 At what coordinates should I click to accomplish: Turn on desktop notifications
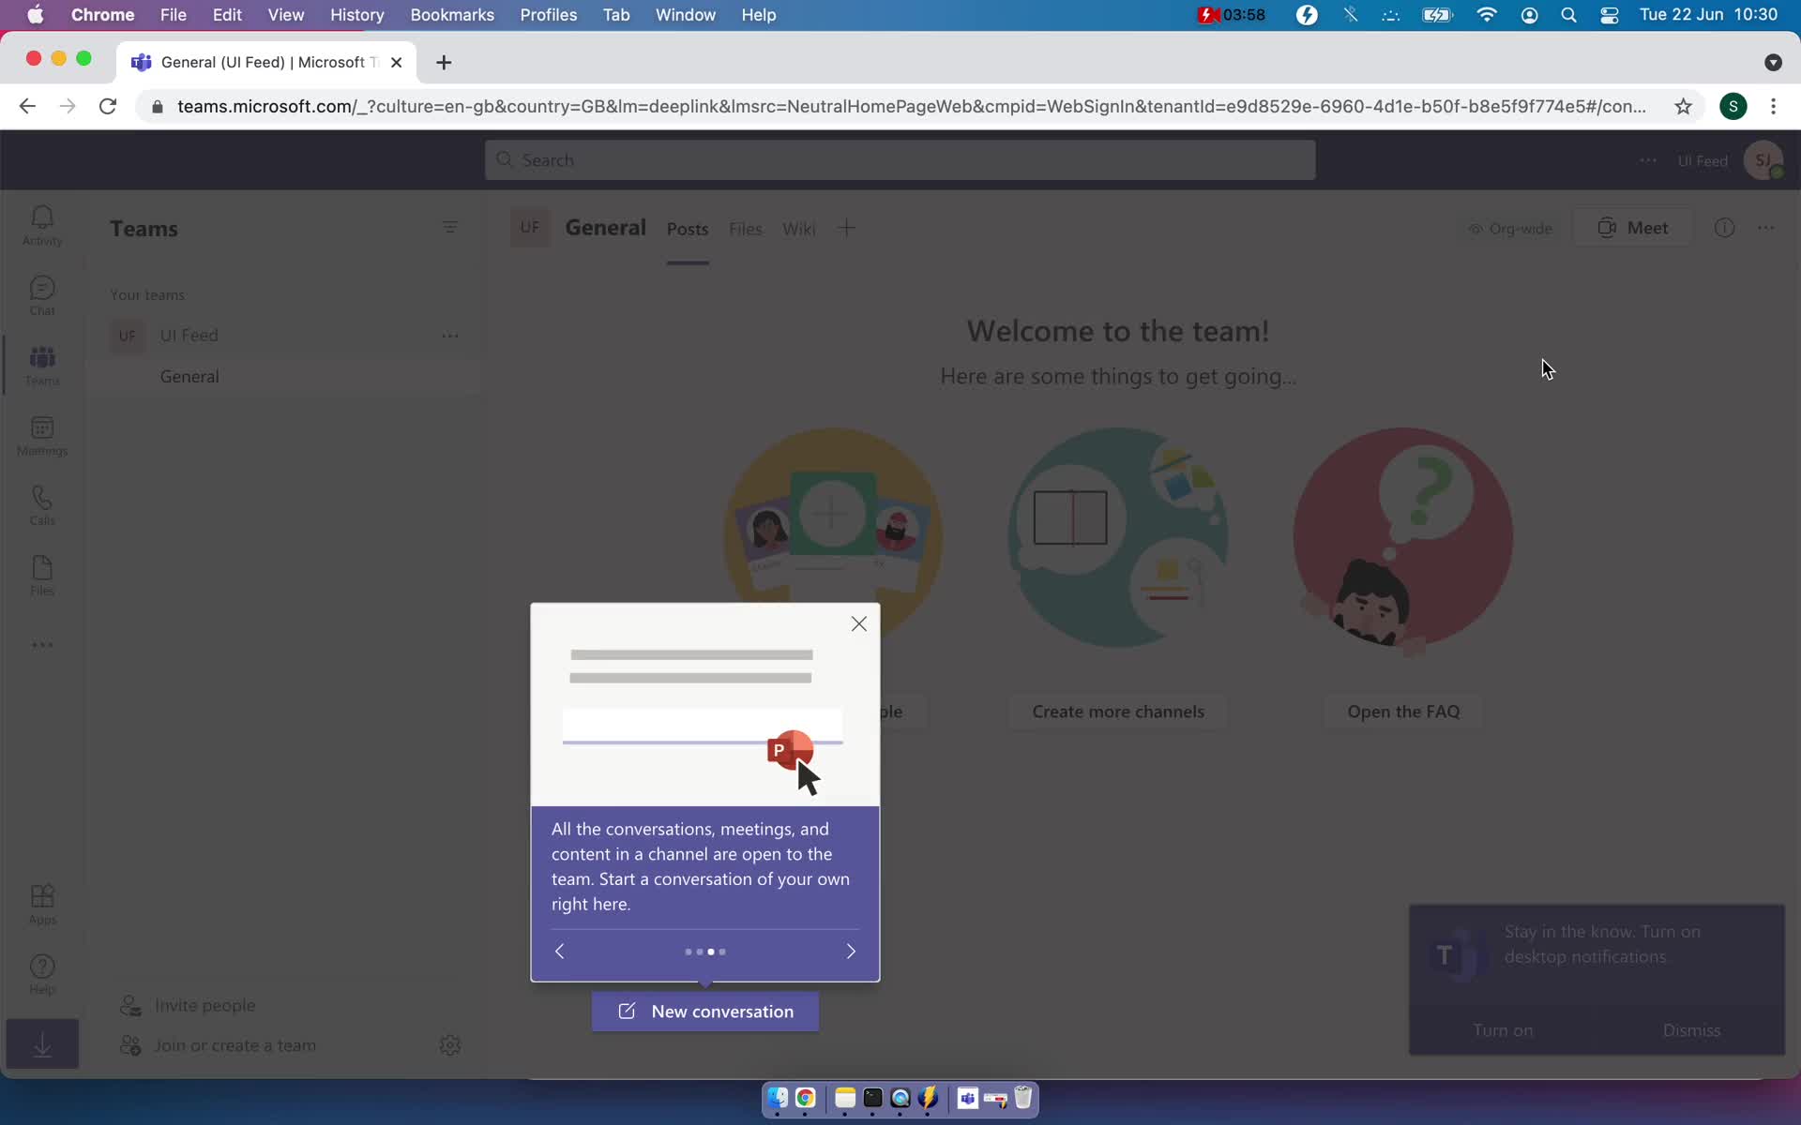(1503, 1029)
